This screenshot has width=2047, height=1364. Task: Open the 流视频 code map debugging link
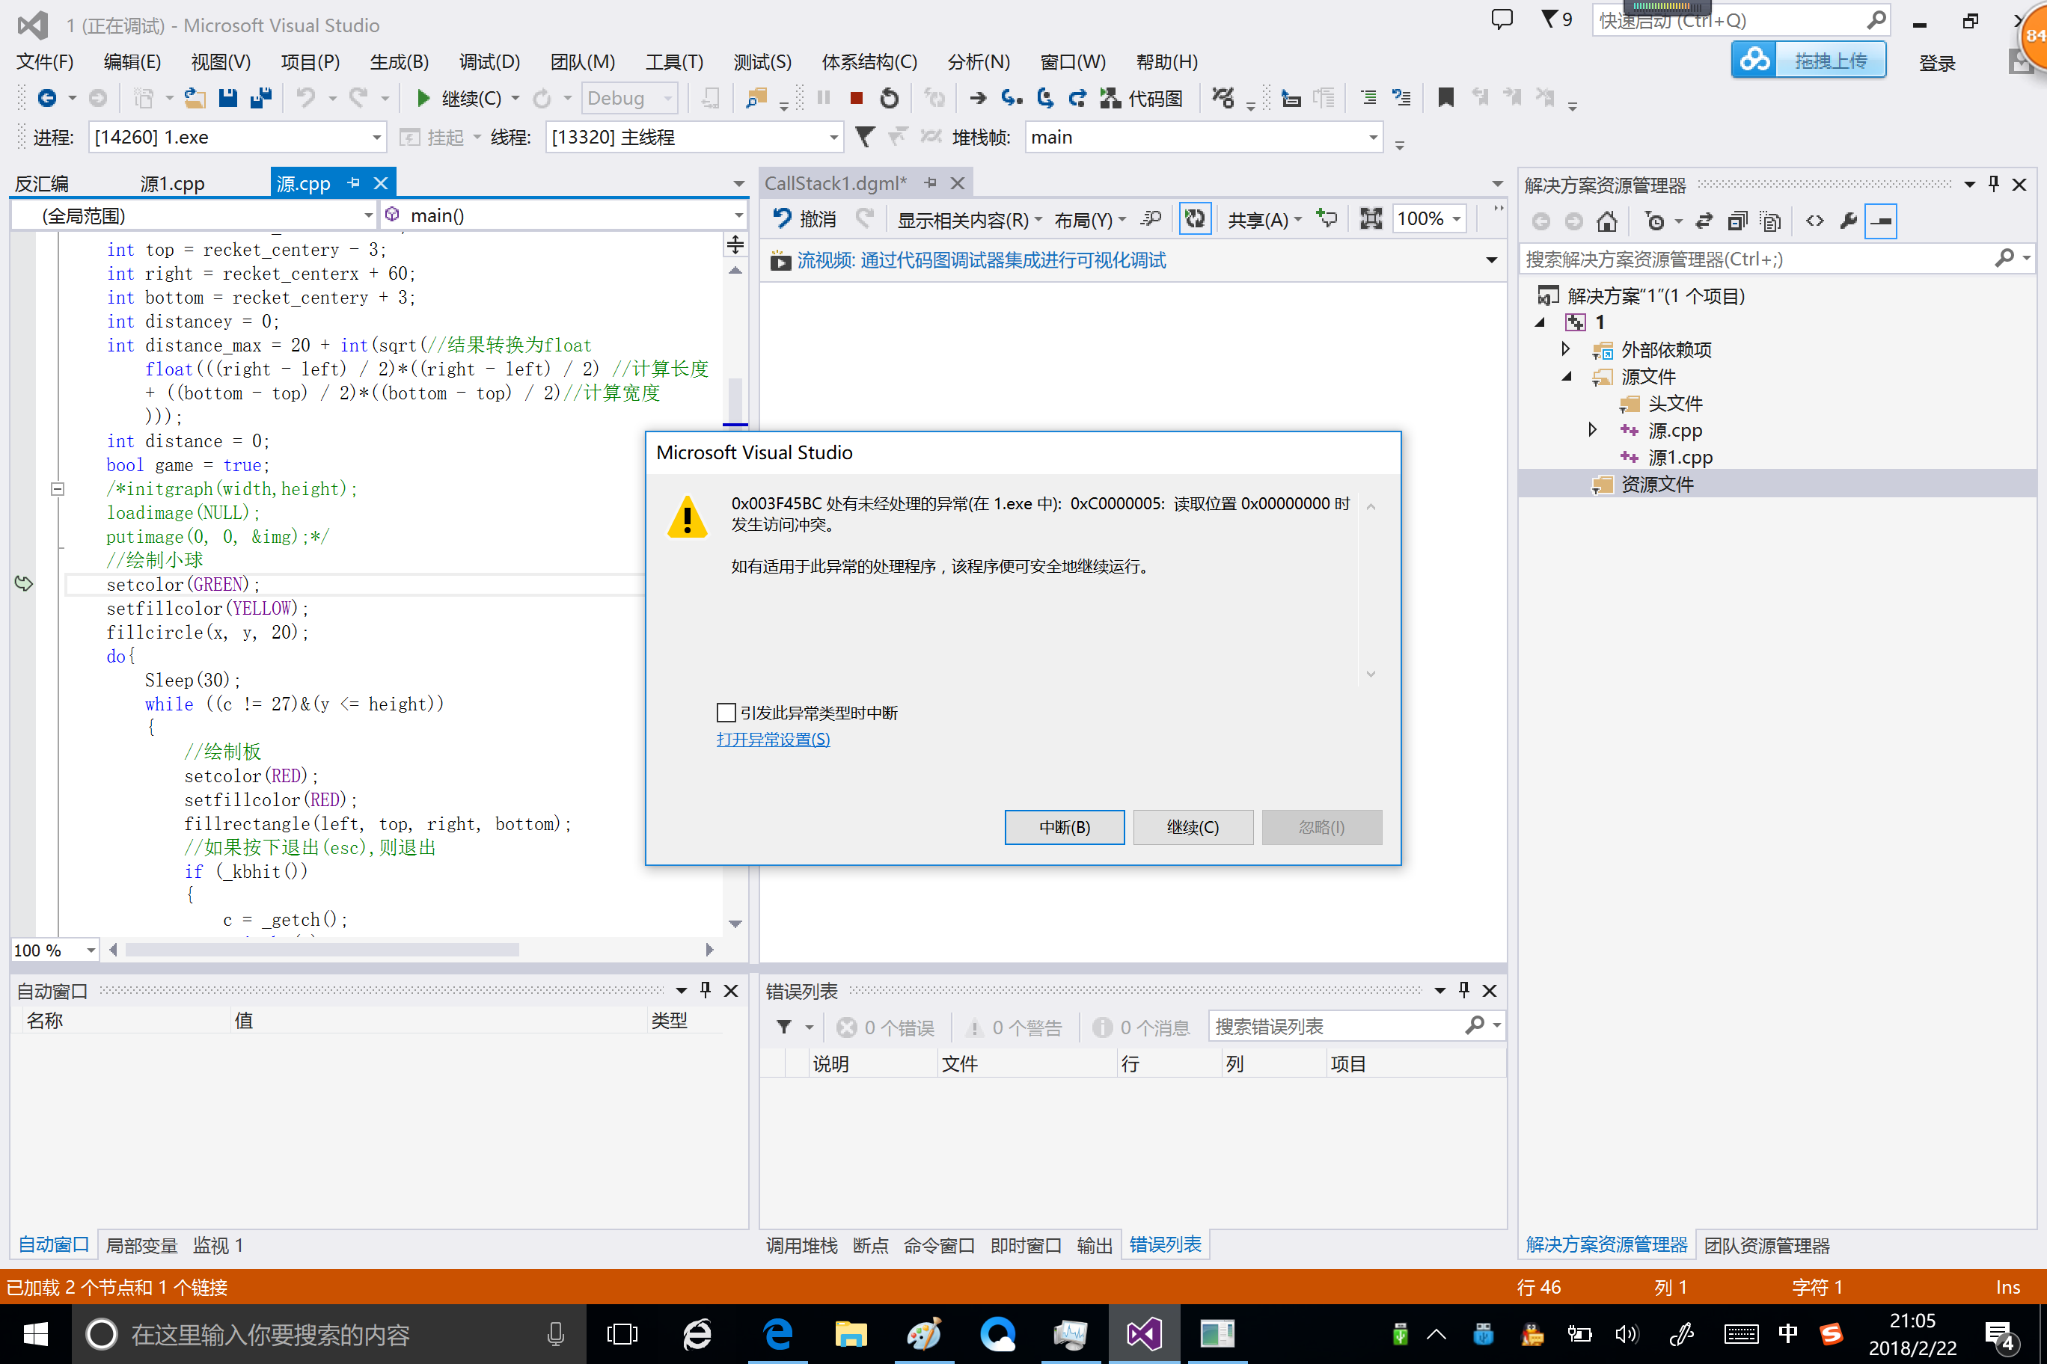coord(982,260)
